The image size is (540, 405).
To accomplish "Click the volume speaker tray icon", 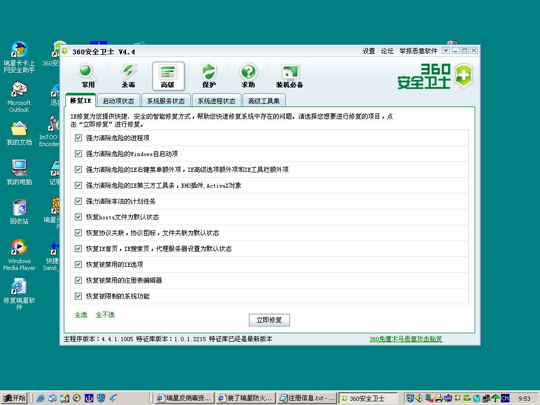I will [419, 398].
